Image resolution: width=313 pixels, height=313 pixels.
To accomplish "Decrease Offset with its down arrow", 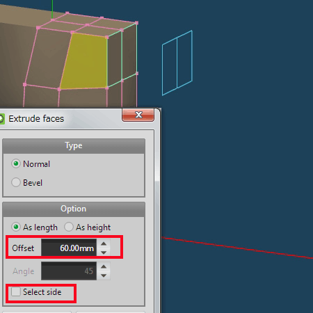I will pos(104,252).
